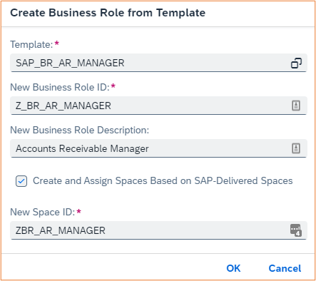The image size is (316, 281).
Task: Tick the Create and Assign Spaces checkbox
Action: pos(21,181)
